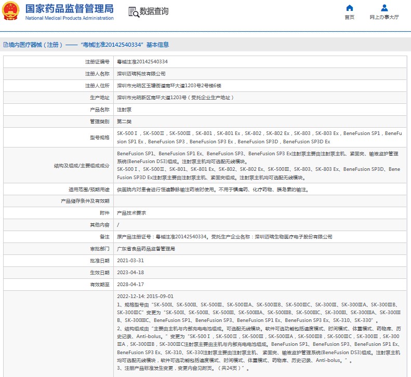This screenshot has height=377, width=411.
Task: Click the 备注 row label
Action: click(x=104, y=237)
